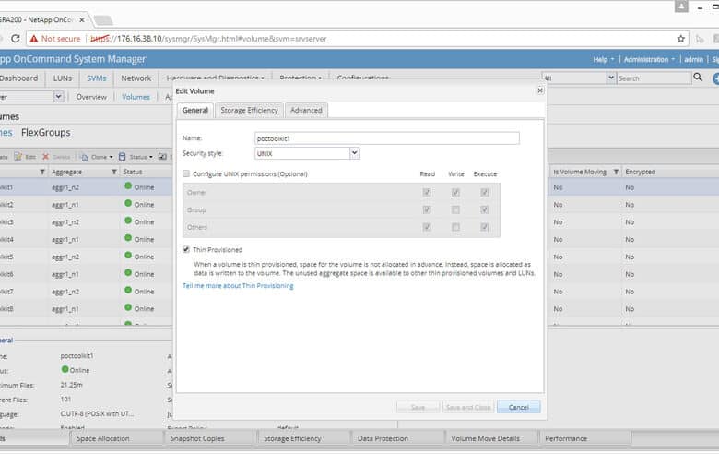
Task: Click the green Online status icon in details pane
Action: pyautogui.click(x=65, y=369)
